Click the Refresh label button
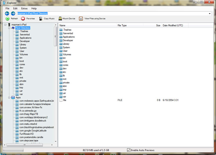The image size is (216, 155). coord(14,19)
